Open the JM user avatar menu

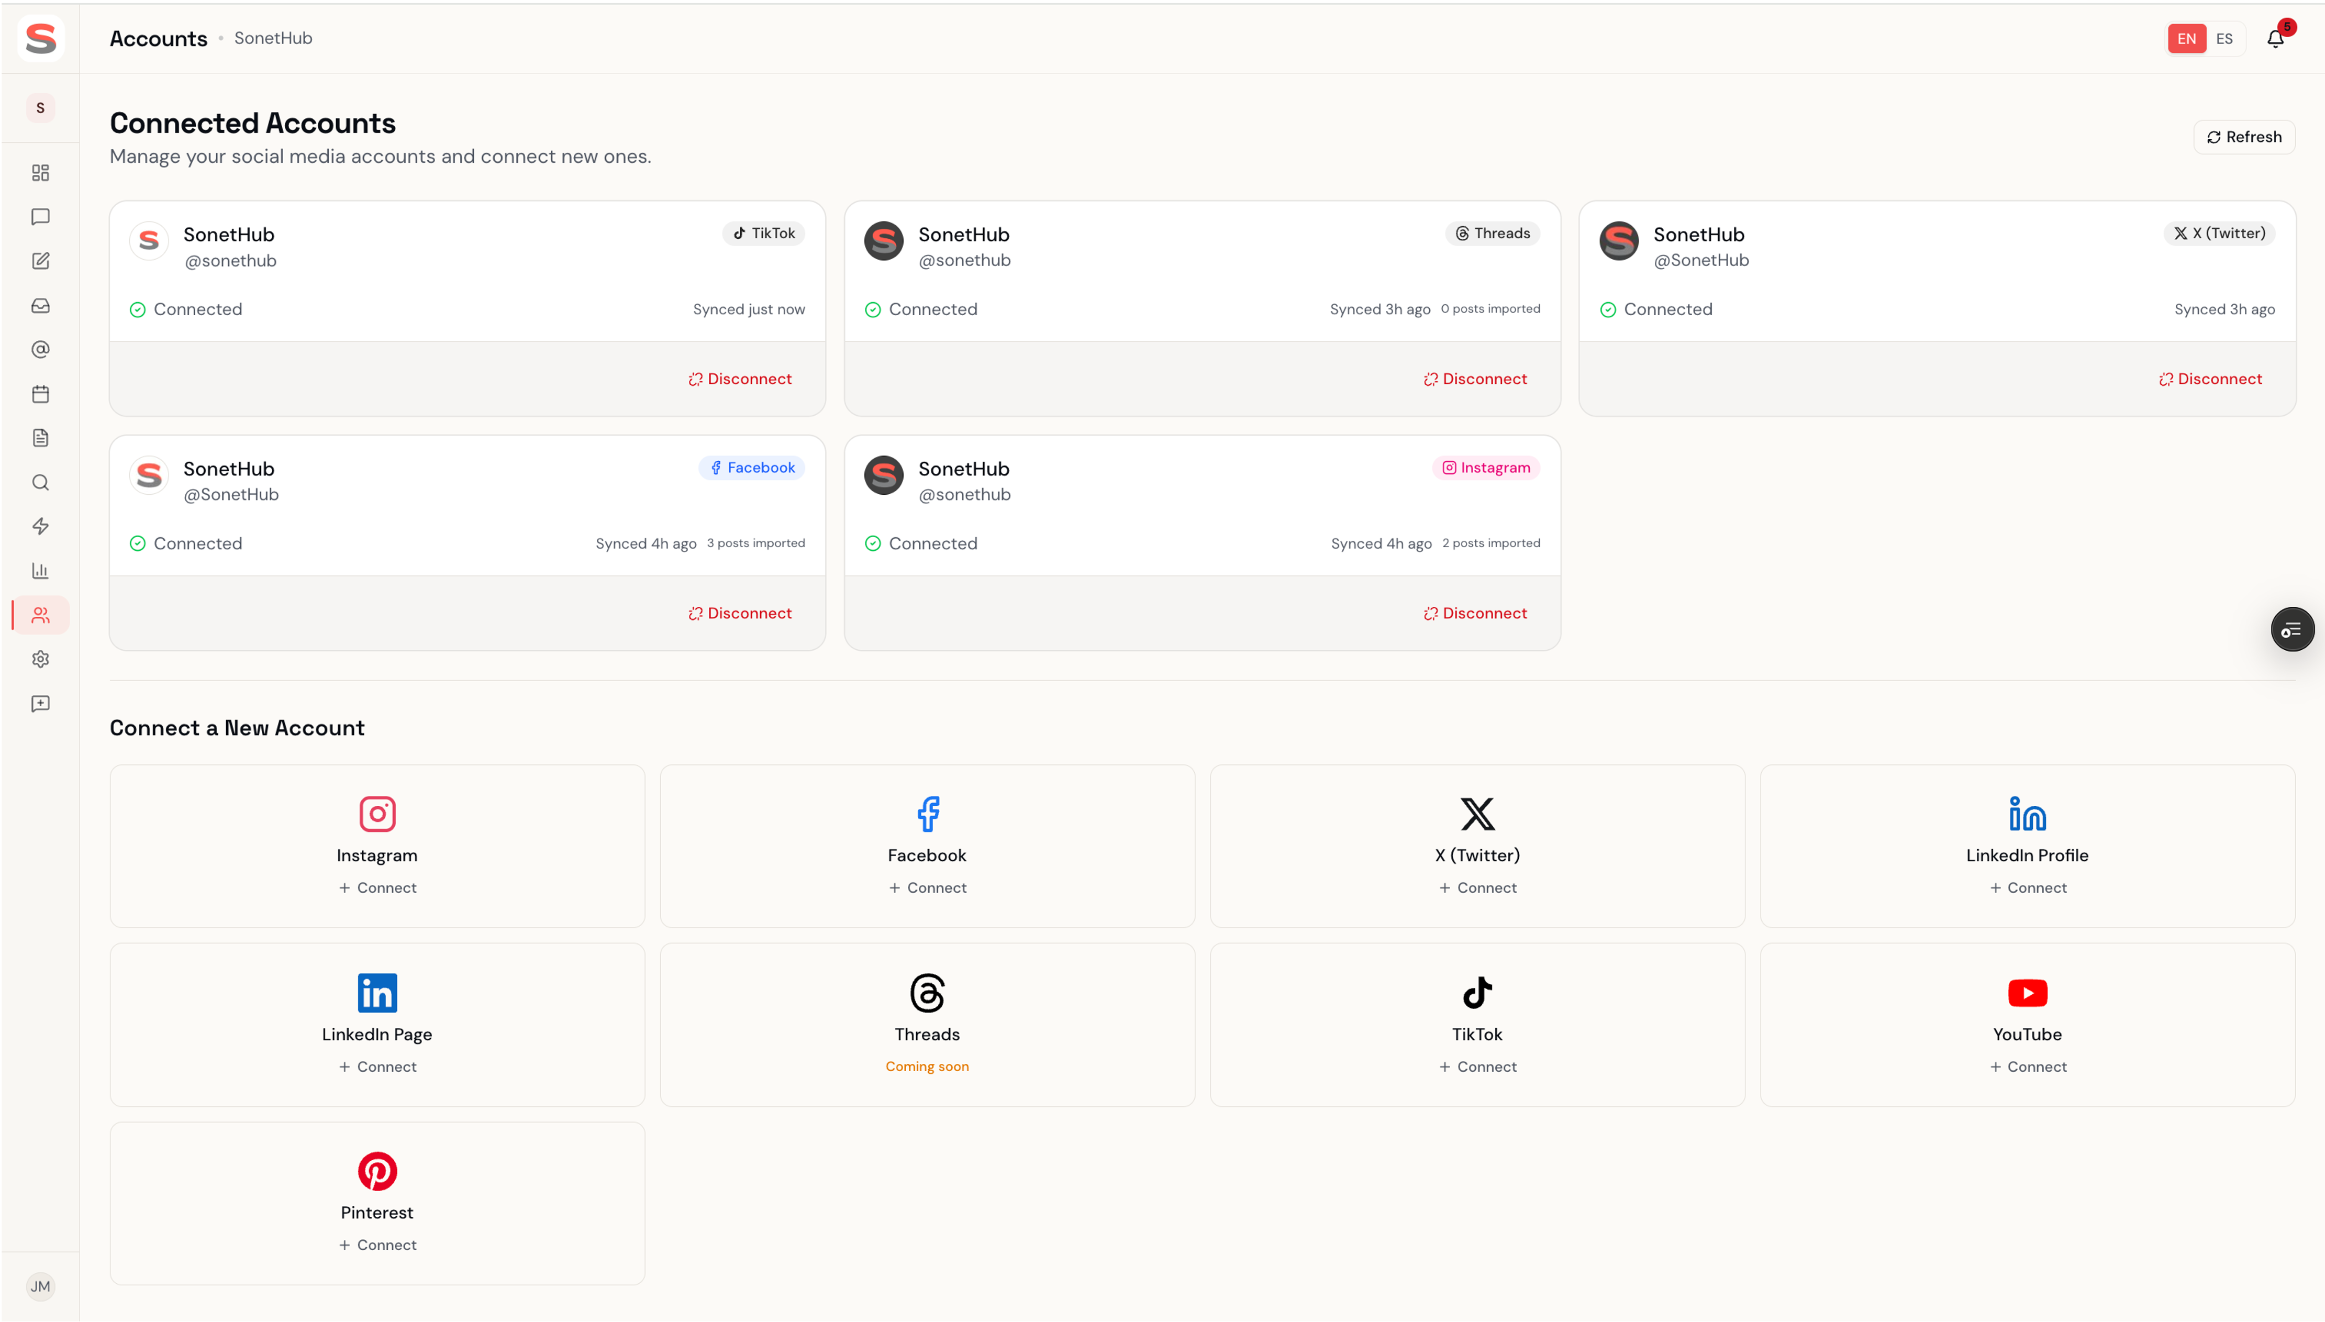(x=40, y=1286)
